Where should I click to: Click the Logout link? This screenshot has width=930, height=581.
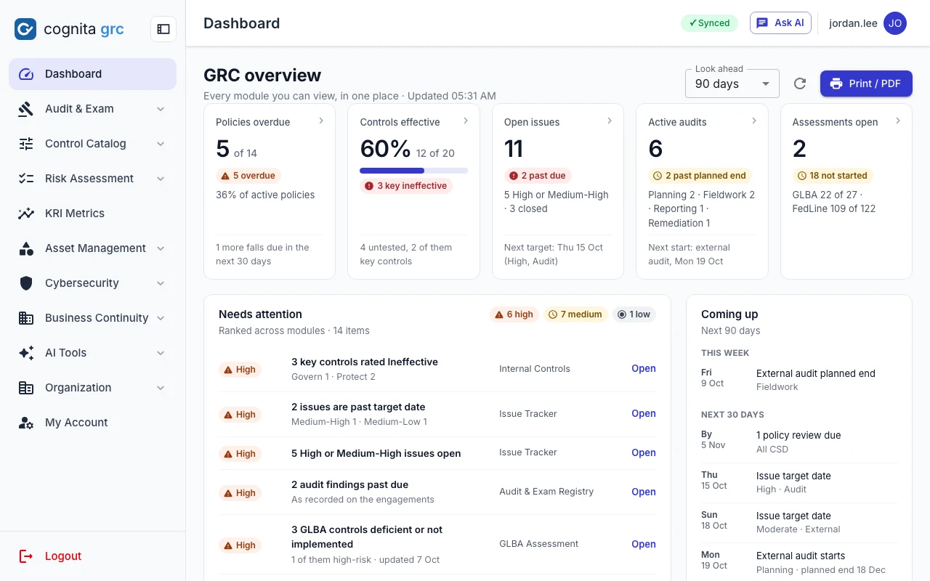(63, 556)
